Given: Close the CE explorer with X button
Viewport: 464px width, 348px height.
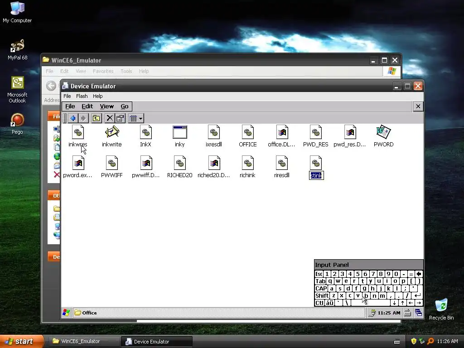Looking at the screenshot, I should point(418,106).
